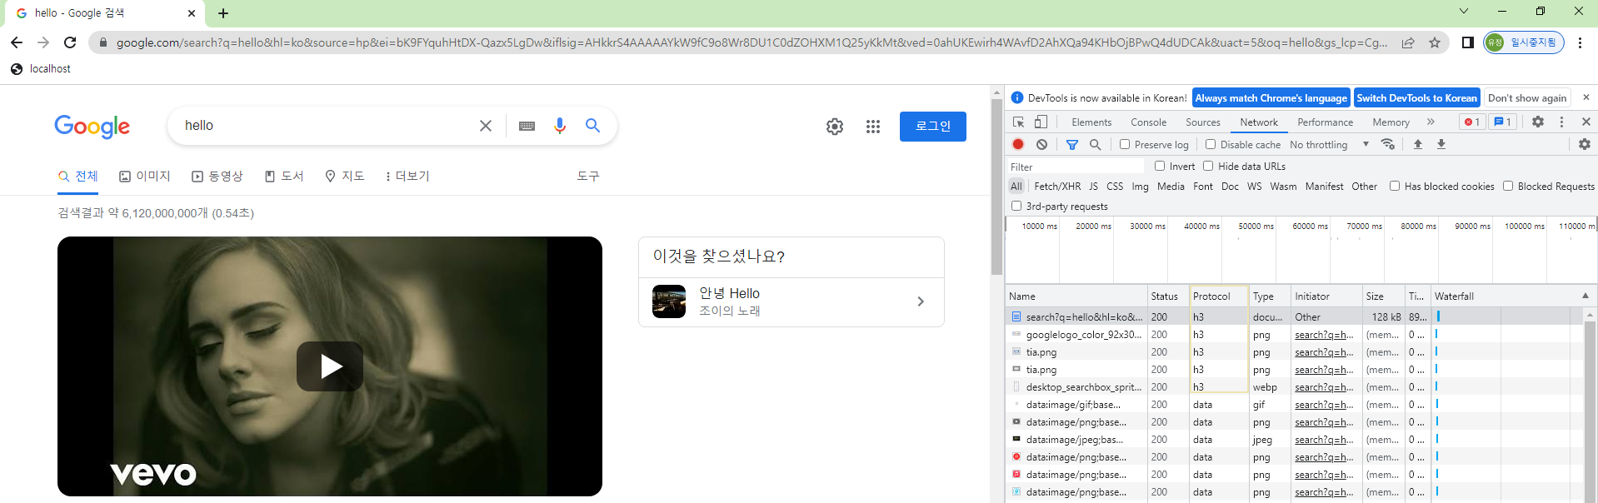The image size is (1598, 503).
Task: Open network panel settings gear
Action: [x=1585, y=144]
